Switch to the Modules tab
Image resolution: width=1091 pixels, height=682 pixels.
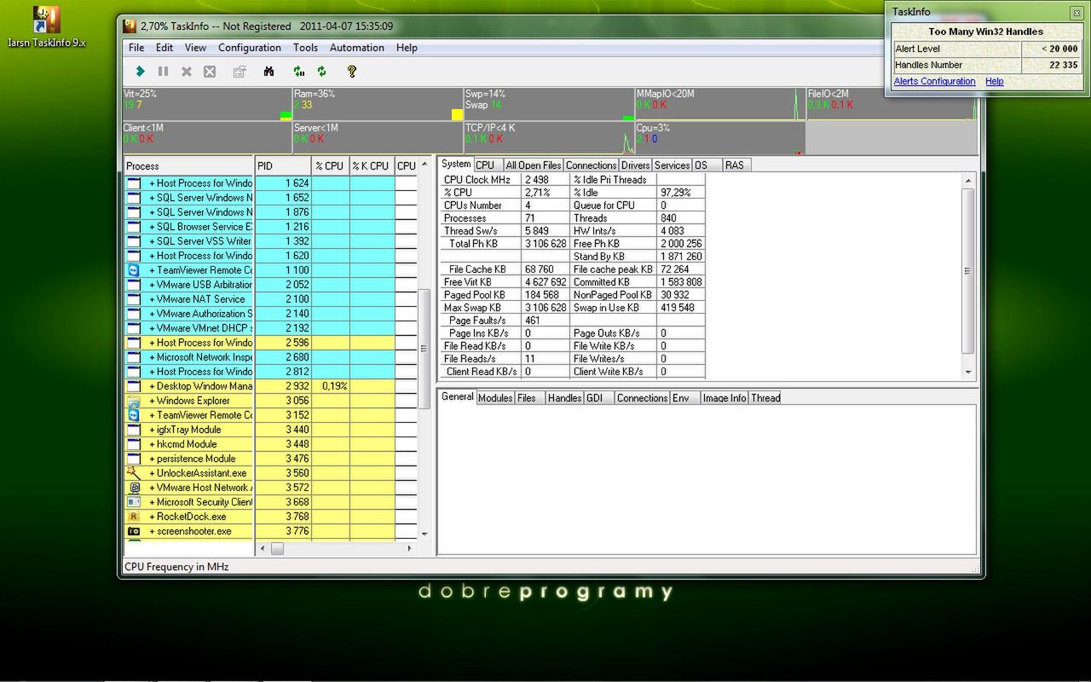[x=495, y=398]
